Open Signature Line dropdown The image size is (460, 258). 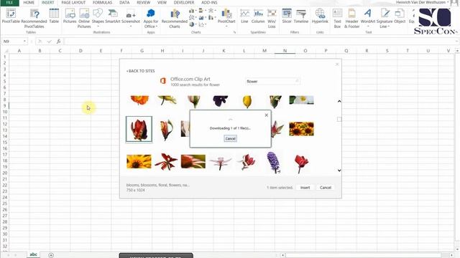[385, 18]
